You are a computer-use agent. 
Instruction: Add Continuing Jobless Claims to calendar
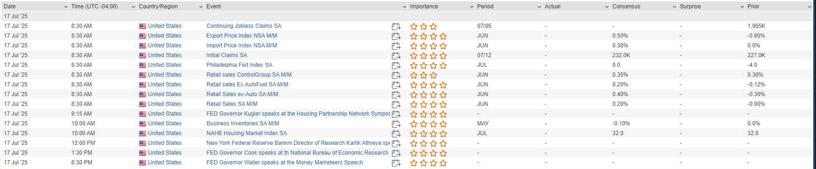396,26
